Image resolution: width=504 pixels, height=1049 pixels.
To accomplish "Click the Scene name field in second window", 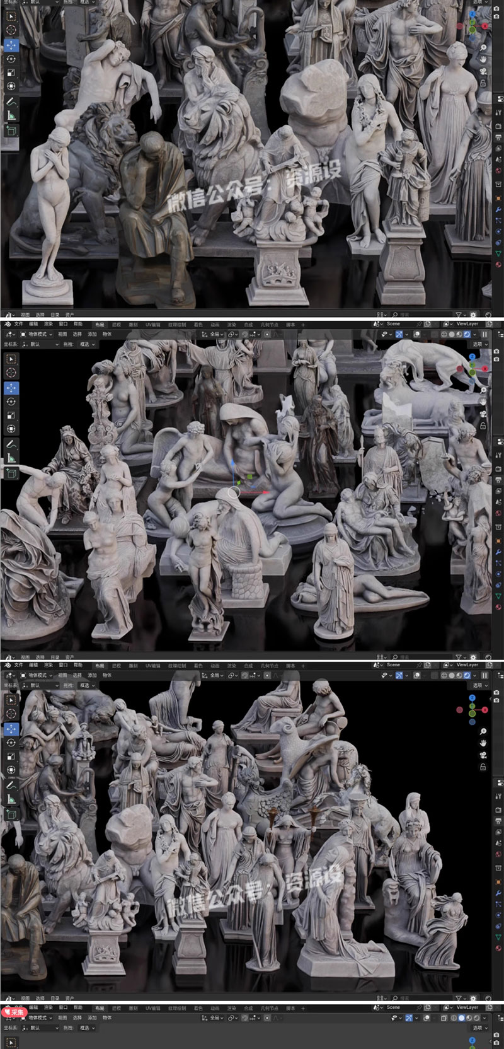I will pyautogui.click(x=400, y=324).
